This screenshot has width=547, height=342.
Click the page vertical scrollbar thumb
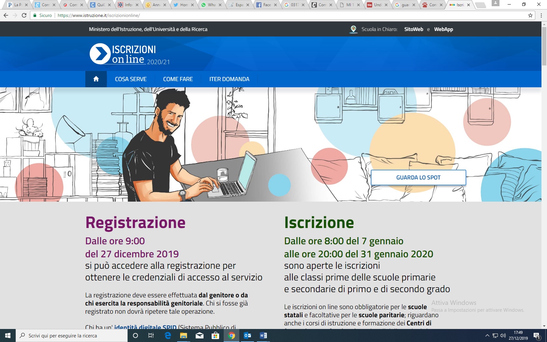coord(544,46)
